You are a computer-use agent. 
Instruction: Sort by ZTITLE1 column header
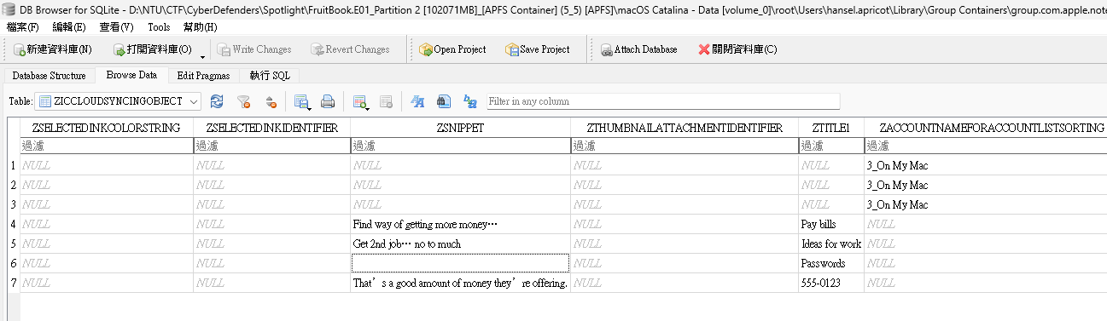click(x=831, y=128)
